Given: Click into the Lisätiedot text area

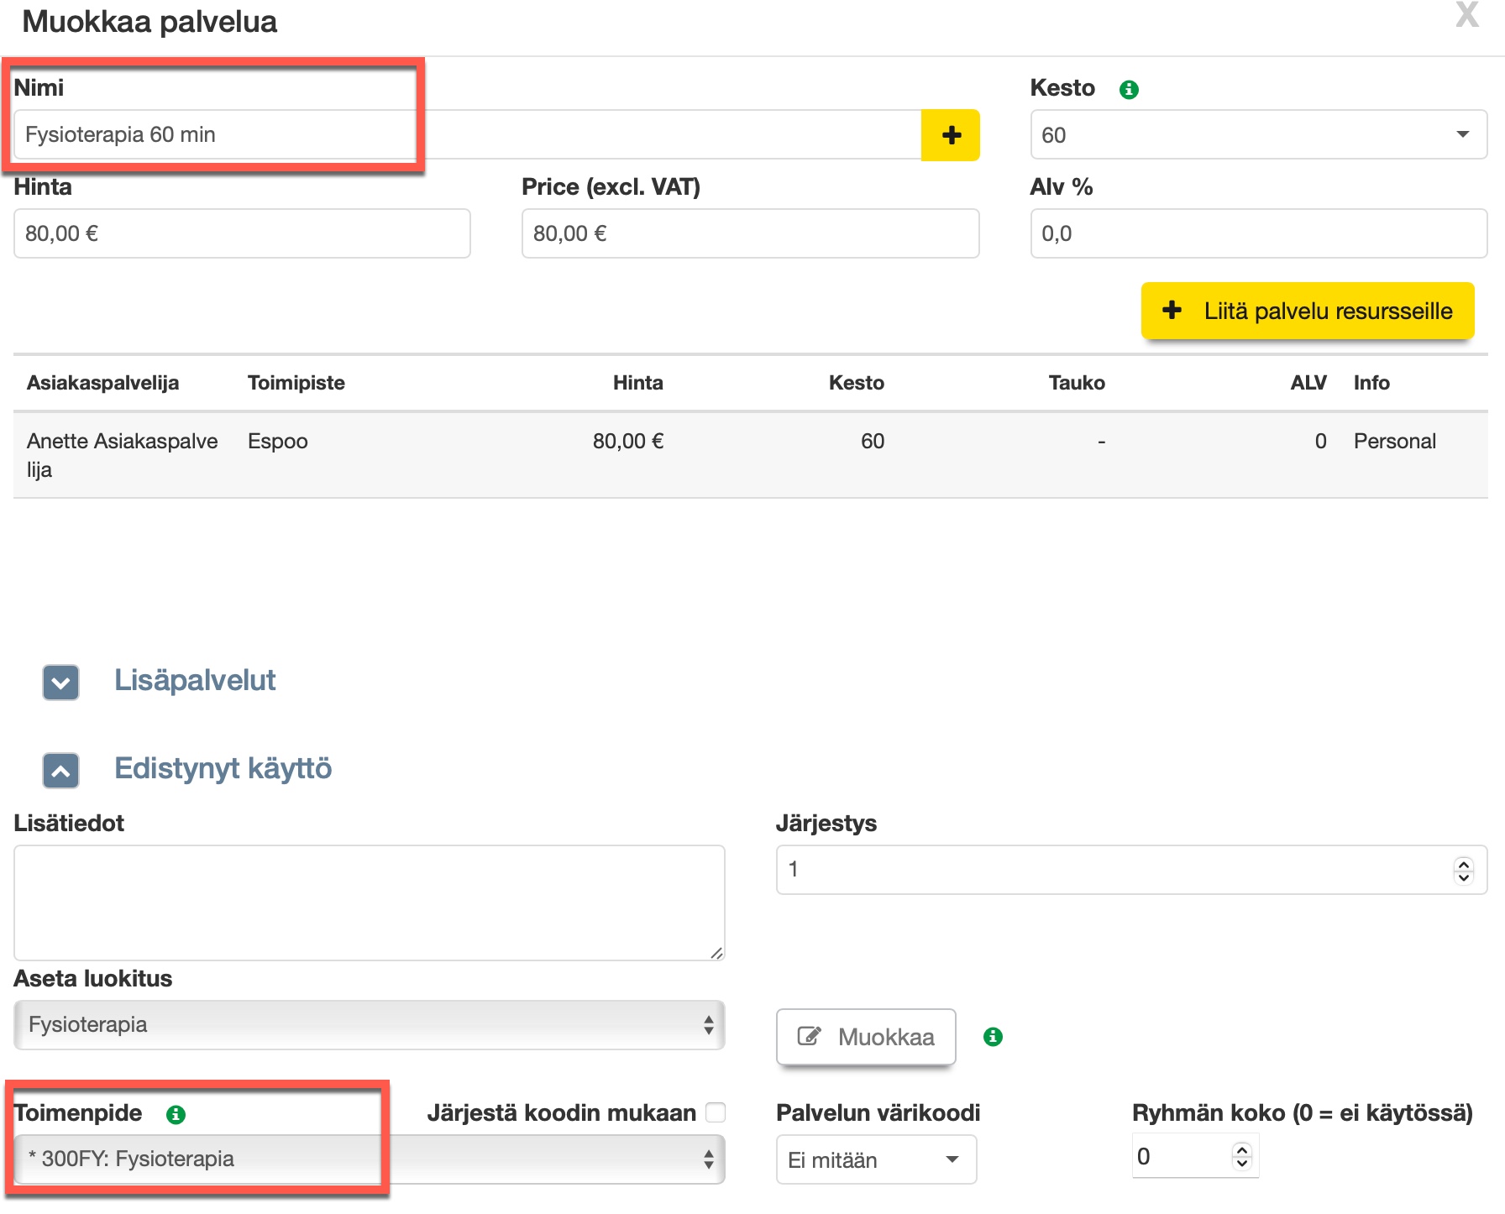Looking at the screenshot, I should pyautogui.click(x=369, y=903).
